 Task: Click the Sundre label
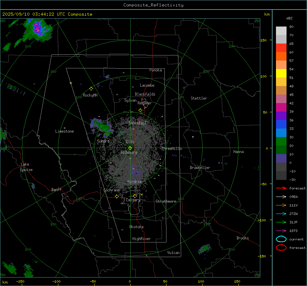[x=103, y=141]
